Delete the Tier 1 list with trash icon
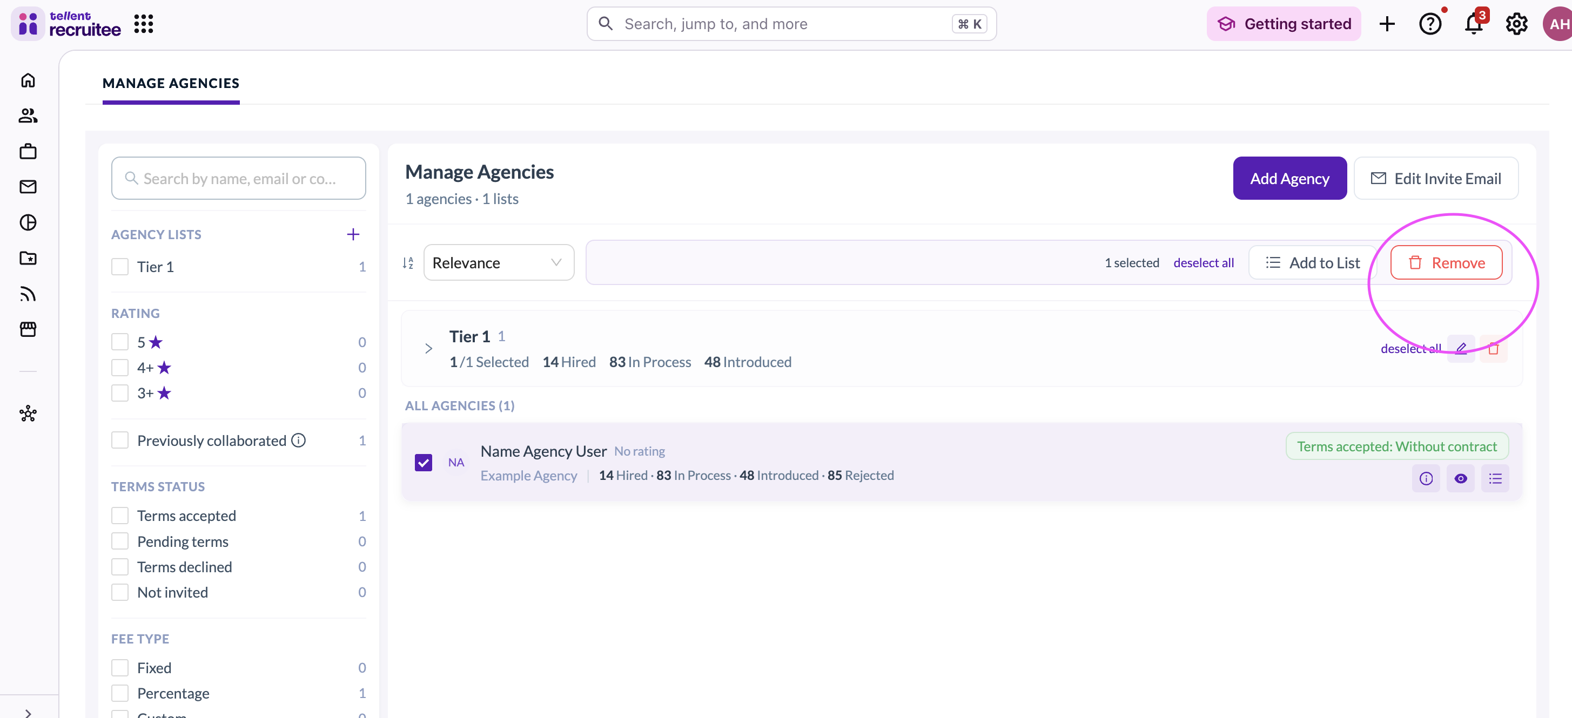Screen dimensions: 1572x718 pyautogui.click(x=1493, y=348)
